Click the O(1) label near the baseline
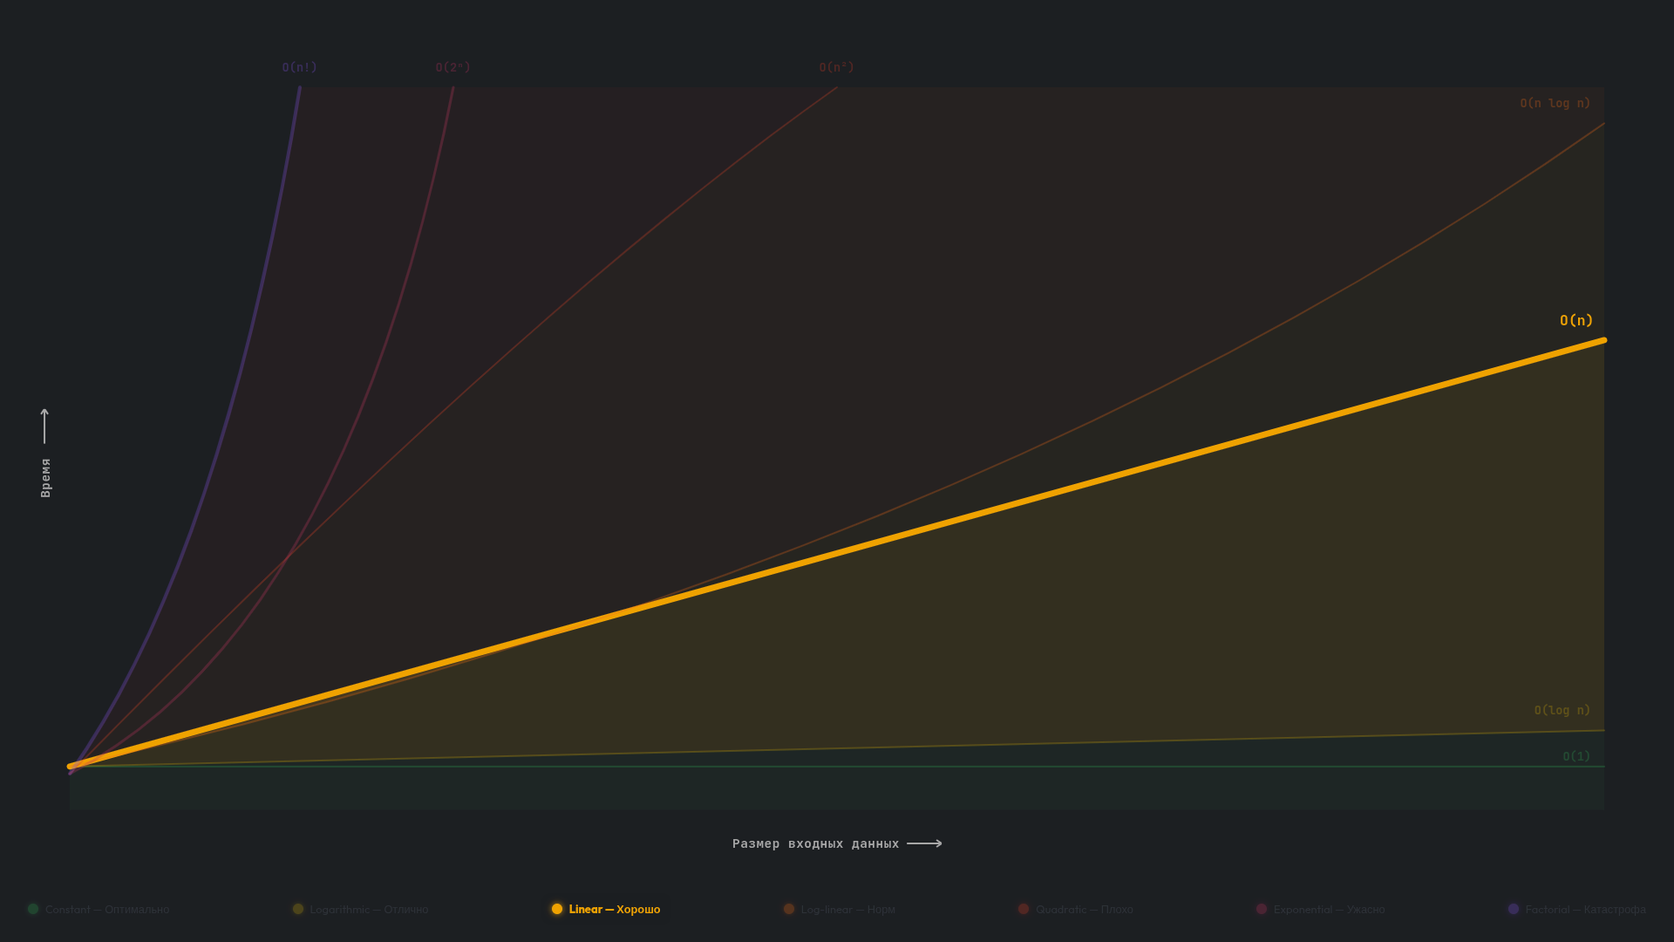Viewport: 1674px width, 942px height. [x=1575, y=756]
